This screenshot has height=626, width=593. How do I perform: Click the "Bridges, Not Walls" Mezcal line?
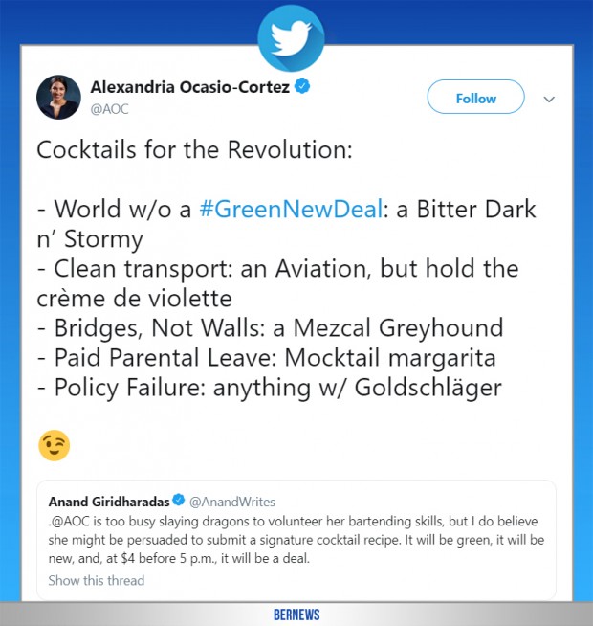[270, 327]
